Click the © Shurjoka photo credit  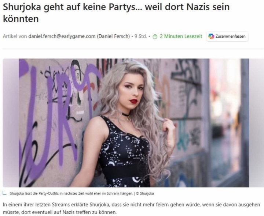pyautogui.click(x=145, y=193)
